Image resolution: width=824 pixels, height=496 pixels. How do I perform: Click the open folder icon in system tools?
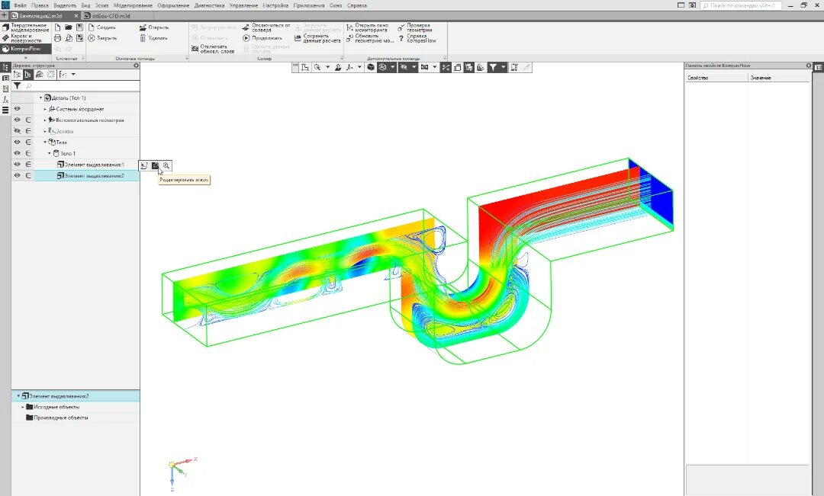(x=69, y=27)
